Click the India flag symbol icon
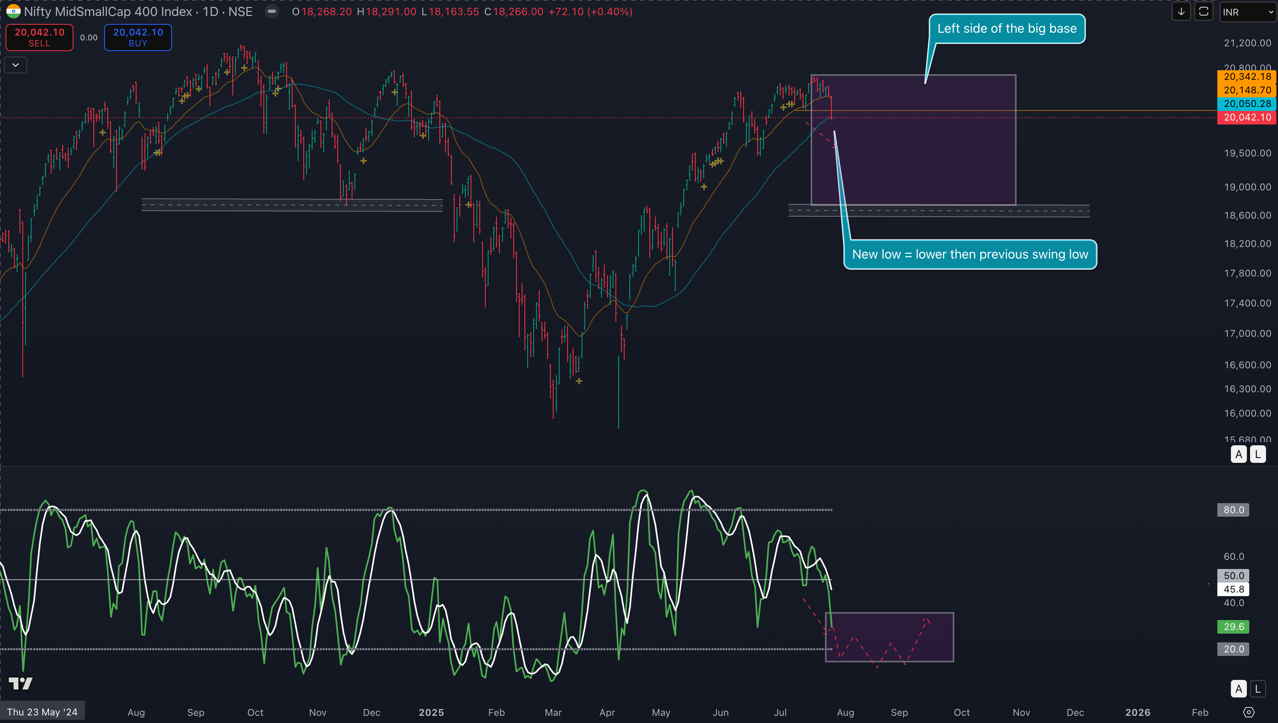 click(13, 12)
